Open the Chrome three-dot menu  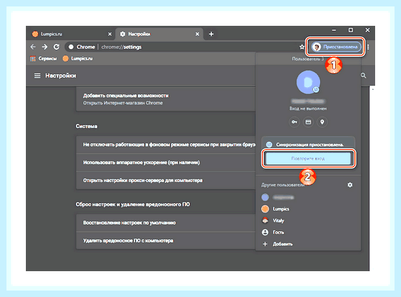(368, 47)
